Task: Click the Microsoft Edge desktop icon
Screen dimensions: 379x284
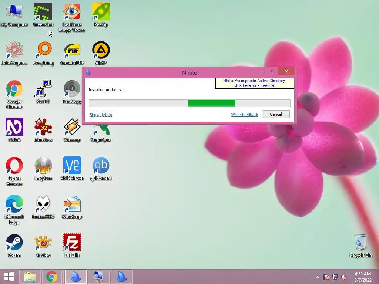Action: pyautogui.click(x=14, y=210)
